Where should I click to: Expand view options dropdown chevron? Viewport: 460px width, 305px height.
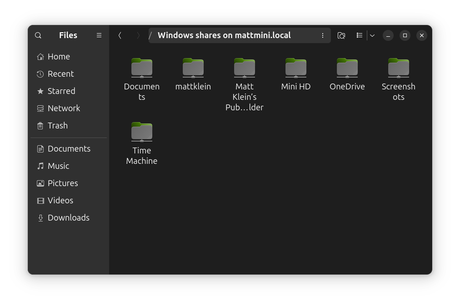[372, 35]
